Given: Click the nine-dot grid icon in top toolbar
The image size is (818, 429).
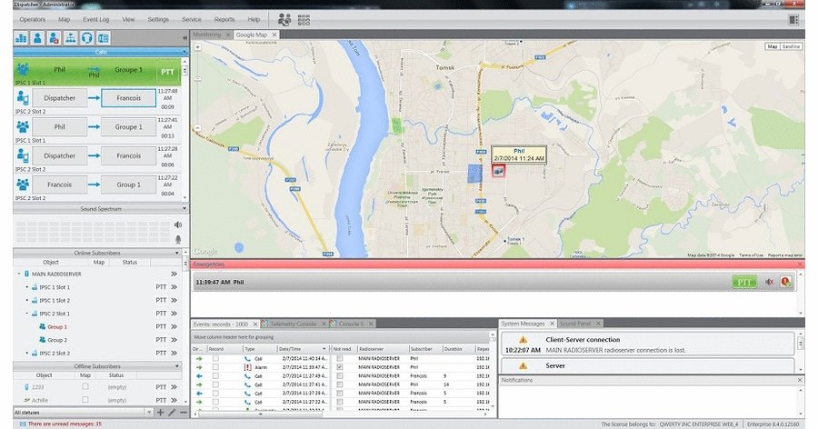Looking at the screenshot, I should 304,20.
